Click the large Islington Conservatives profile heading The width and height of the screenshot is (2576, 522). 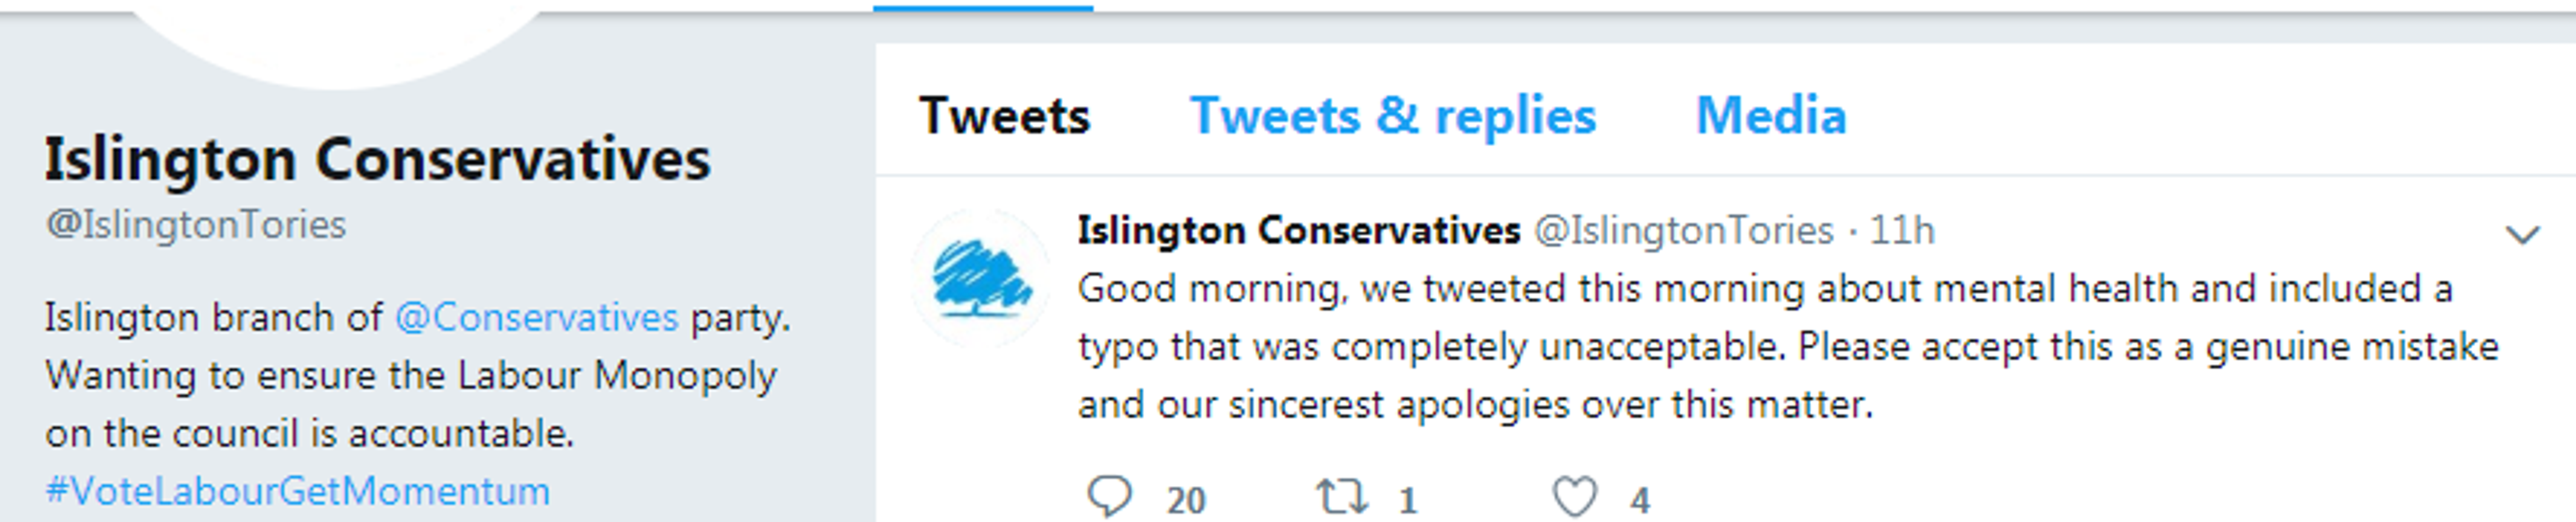pos(377,160)
